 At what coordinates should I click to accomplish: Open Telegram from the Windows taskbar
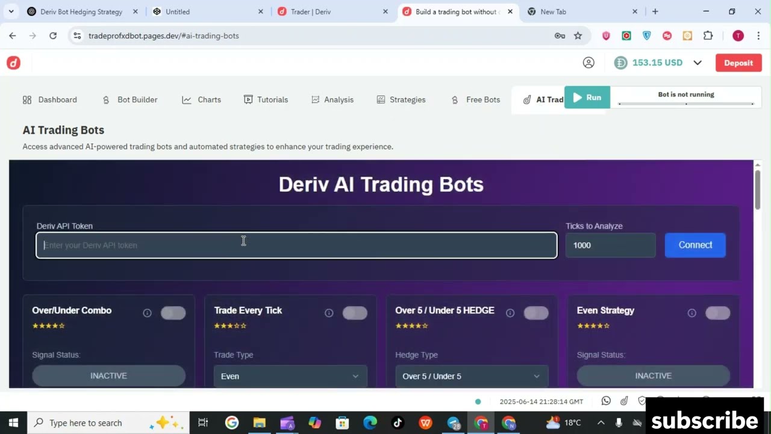[454, 423]
